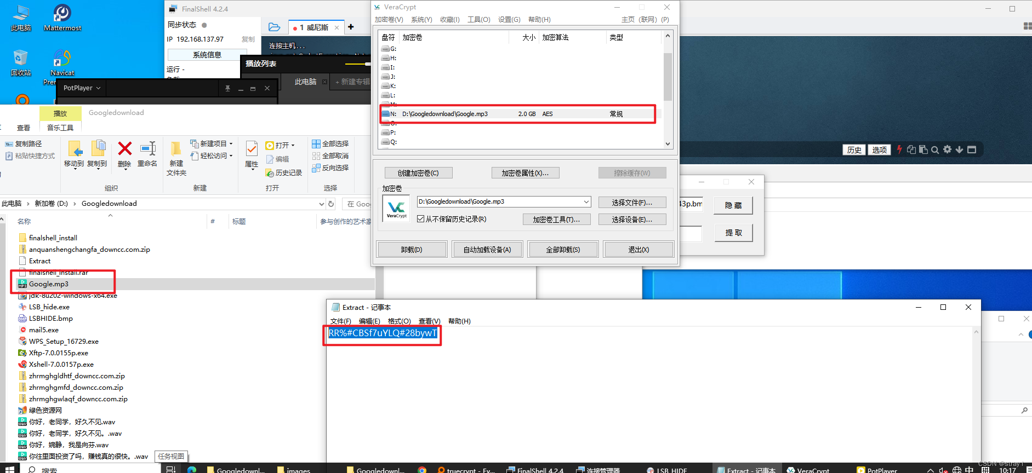Open the Mattermost desktop icon

62,18
